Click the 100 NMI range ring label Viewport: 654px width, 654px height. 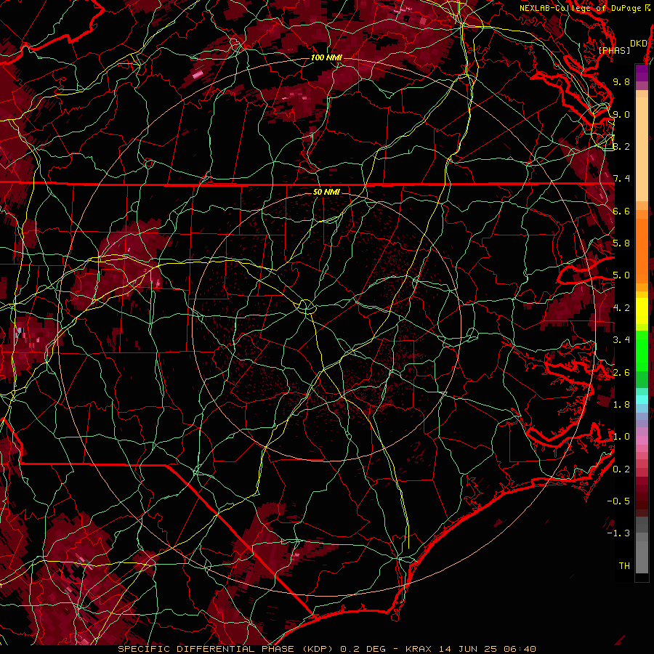coord(326,57)
